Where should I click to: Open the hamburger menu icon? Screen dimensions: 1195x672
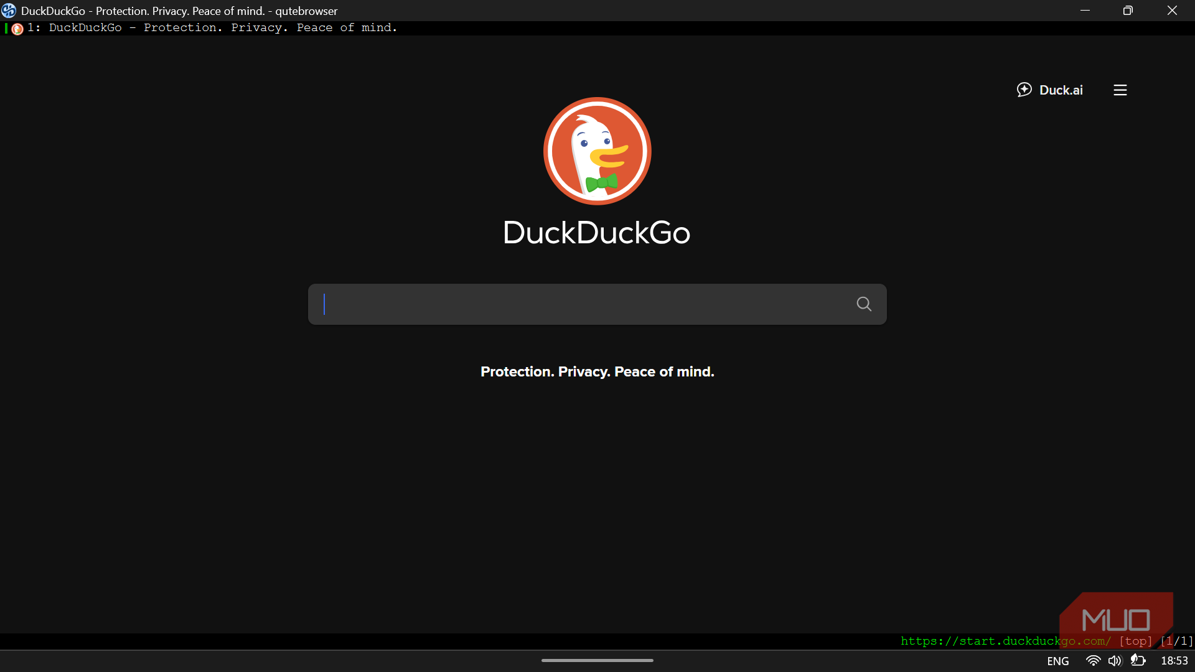[x=1120, y=90]
